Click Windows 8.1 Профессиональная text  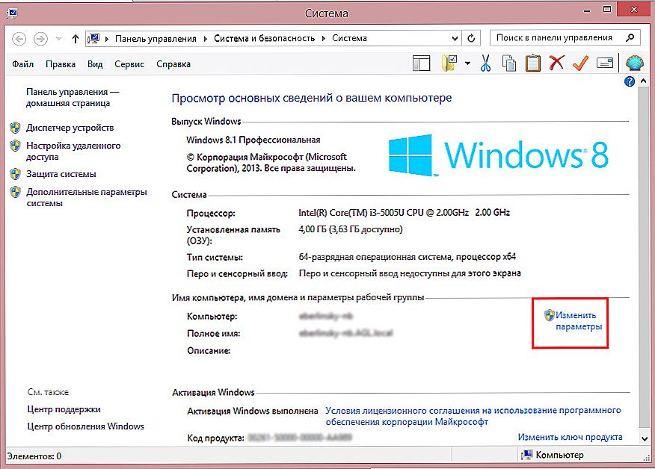coord(253,140)
